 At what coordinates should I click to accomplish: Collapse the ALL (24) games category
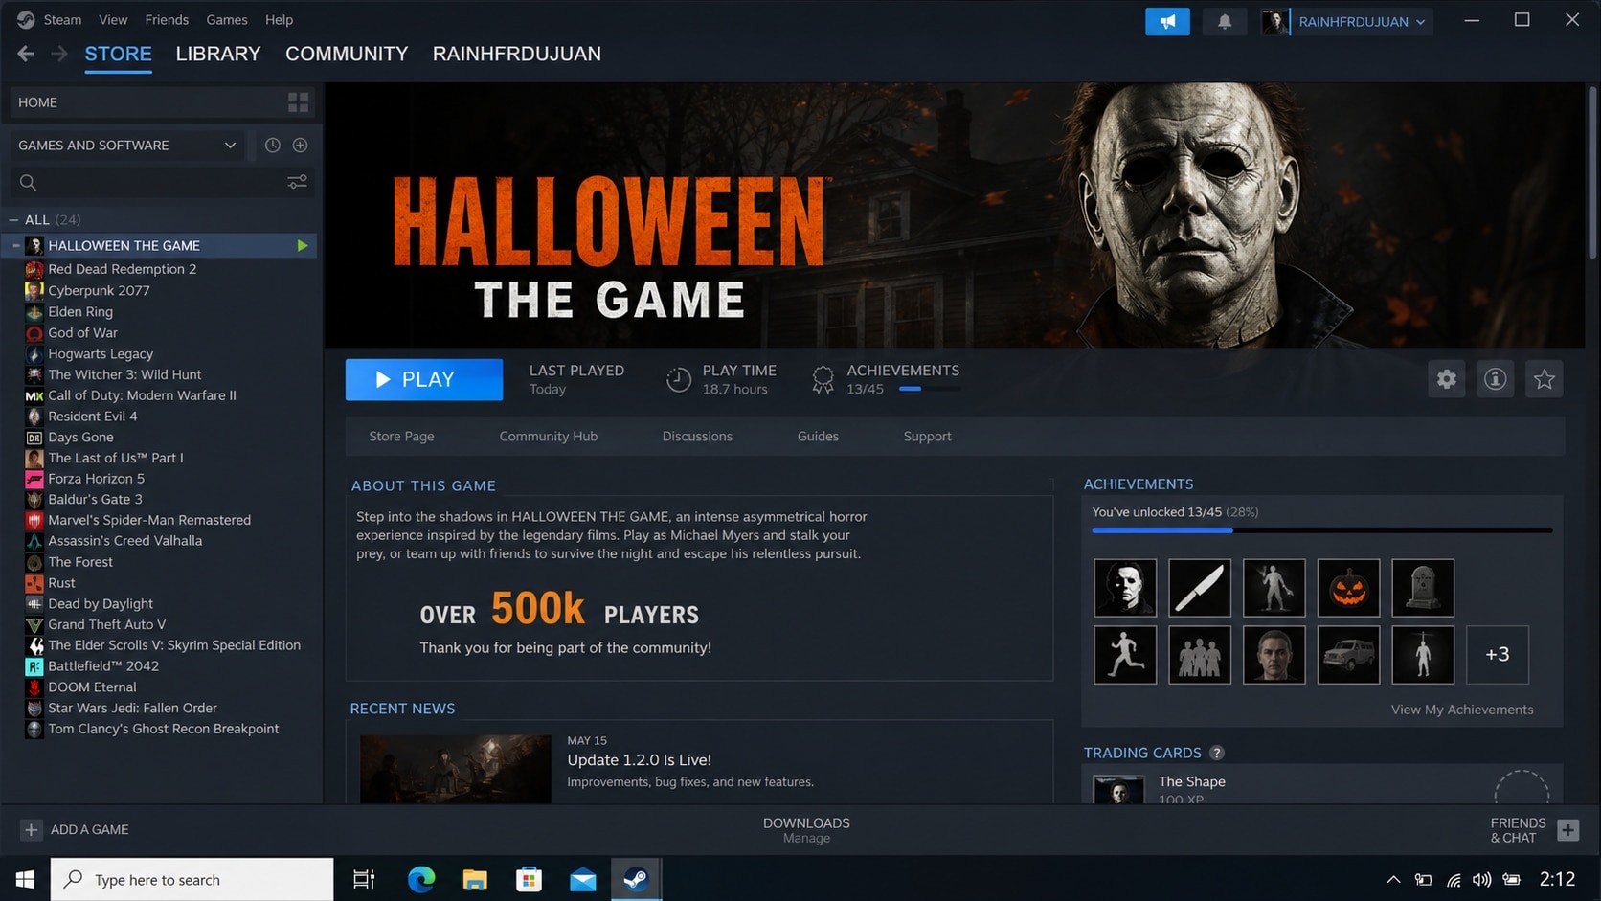[13, 220]
